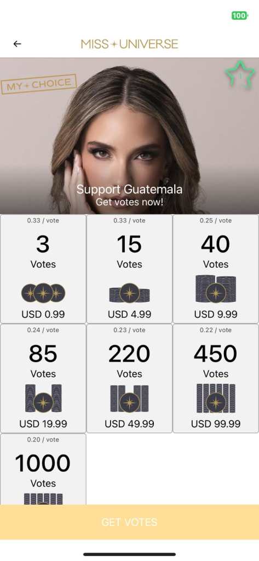
Task: Select the 3 Votes package
Action: pos(43,268)
